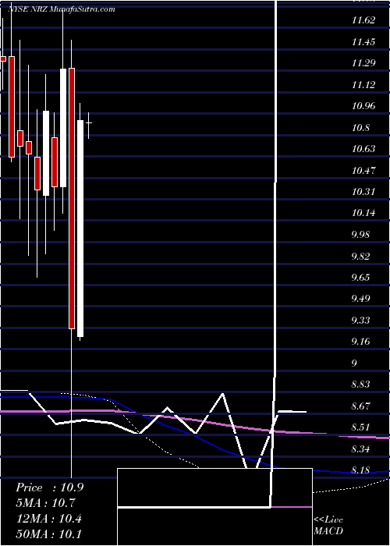Click the 'Price : 10.9' readout
This screenshot has width=390, height=546.
[x=49, y=487]
